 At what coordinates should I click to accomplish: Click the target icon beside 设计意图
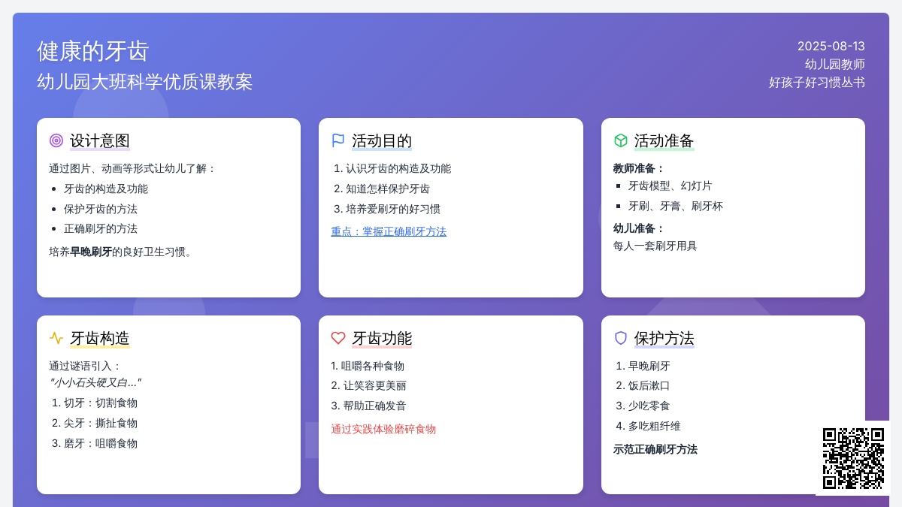point(56,140)
